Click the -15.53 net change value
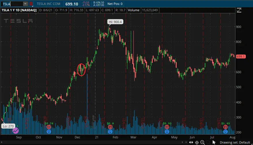 [x=86, y=2]
